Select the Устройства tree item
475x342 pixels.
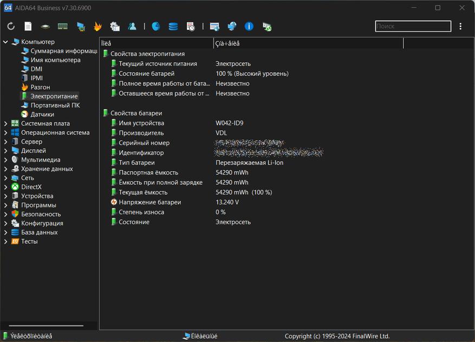[x=37, y=196]
